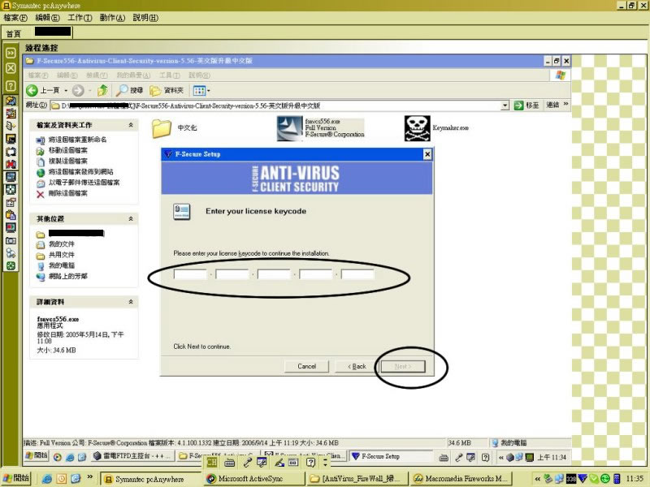Switch to the 首頁 tab
This screenshot has width=650, height=487.
pyautogui.click(x=14, y=33)
